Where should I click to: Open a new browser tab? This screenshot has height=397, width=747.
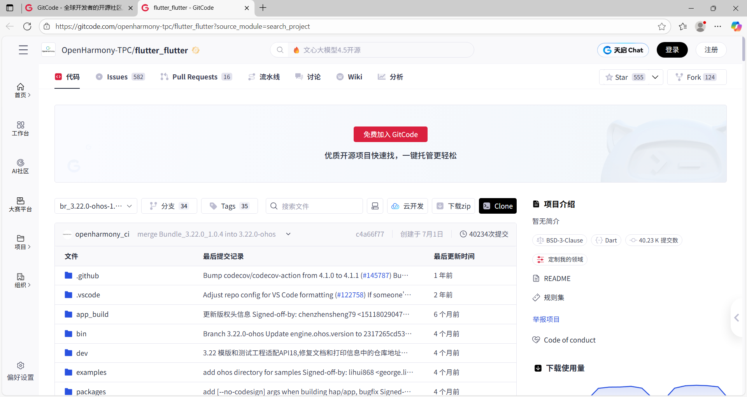(263, 7)
